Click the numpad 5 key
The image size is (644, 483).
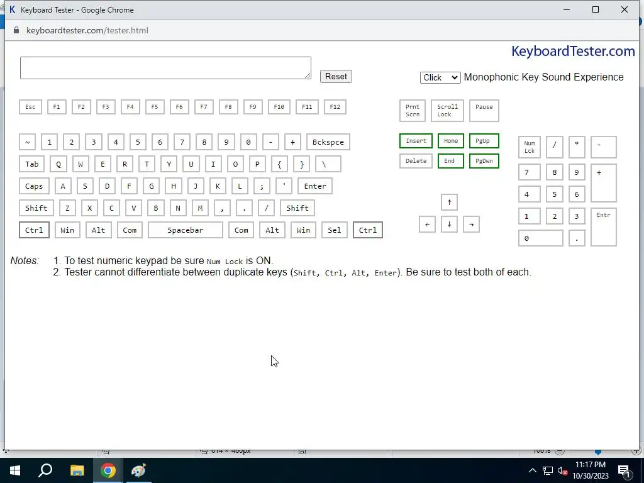555,194
